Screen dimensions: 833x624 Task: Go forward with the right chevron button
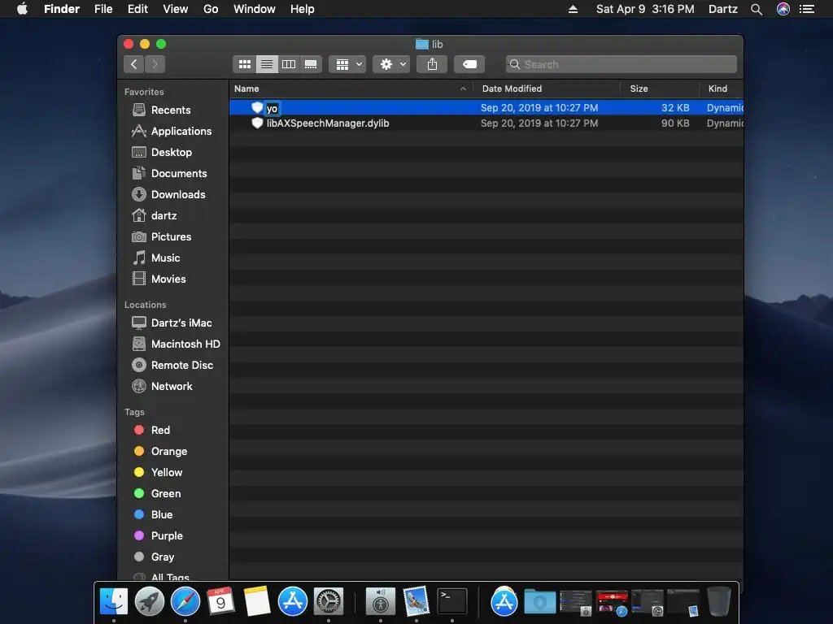point(155,64)
